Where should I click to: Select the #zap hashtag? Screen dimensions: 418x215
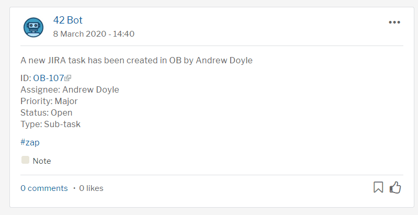pyautogui.click(x=30, y=142)
